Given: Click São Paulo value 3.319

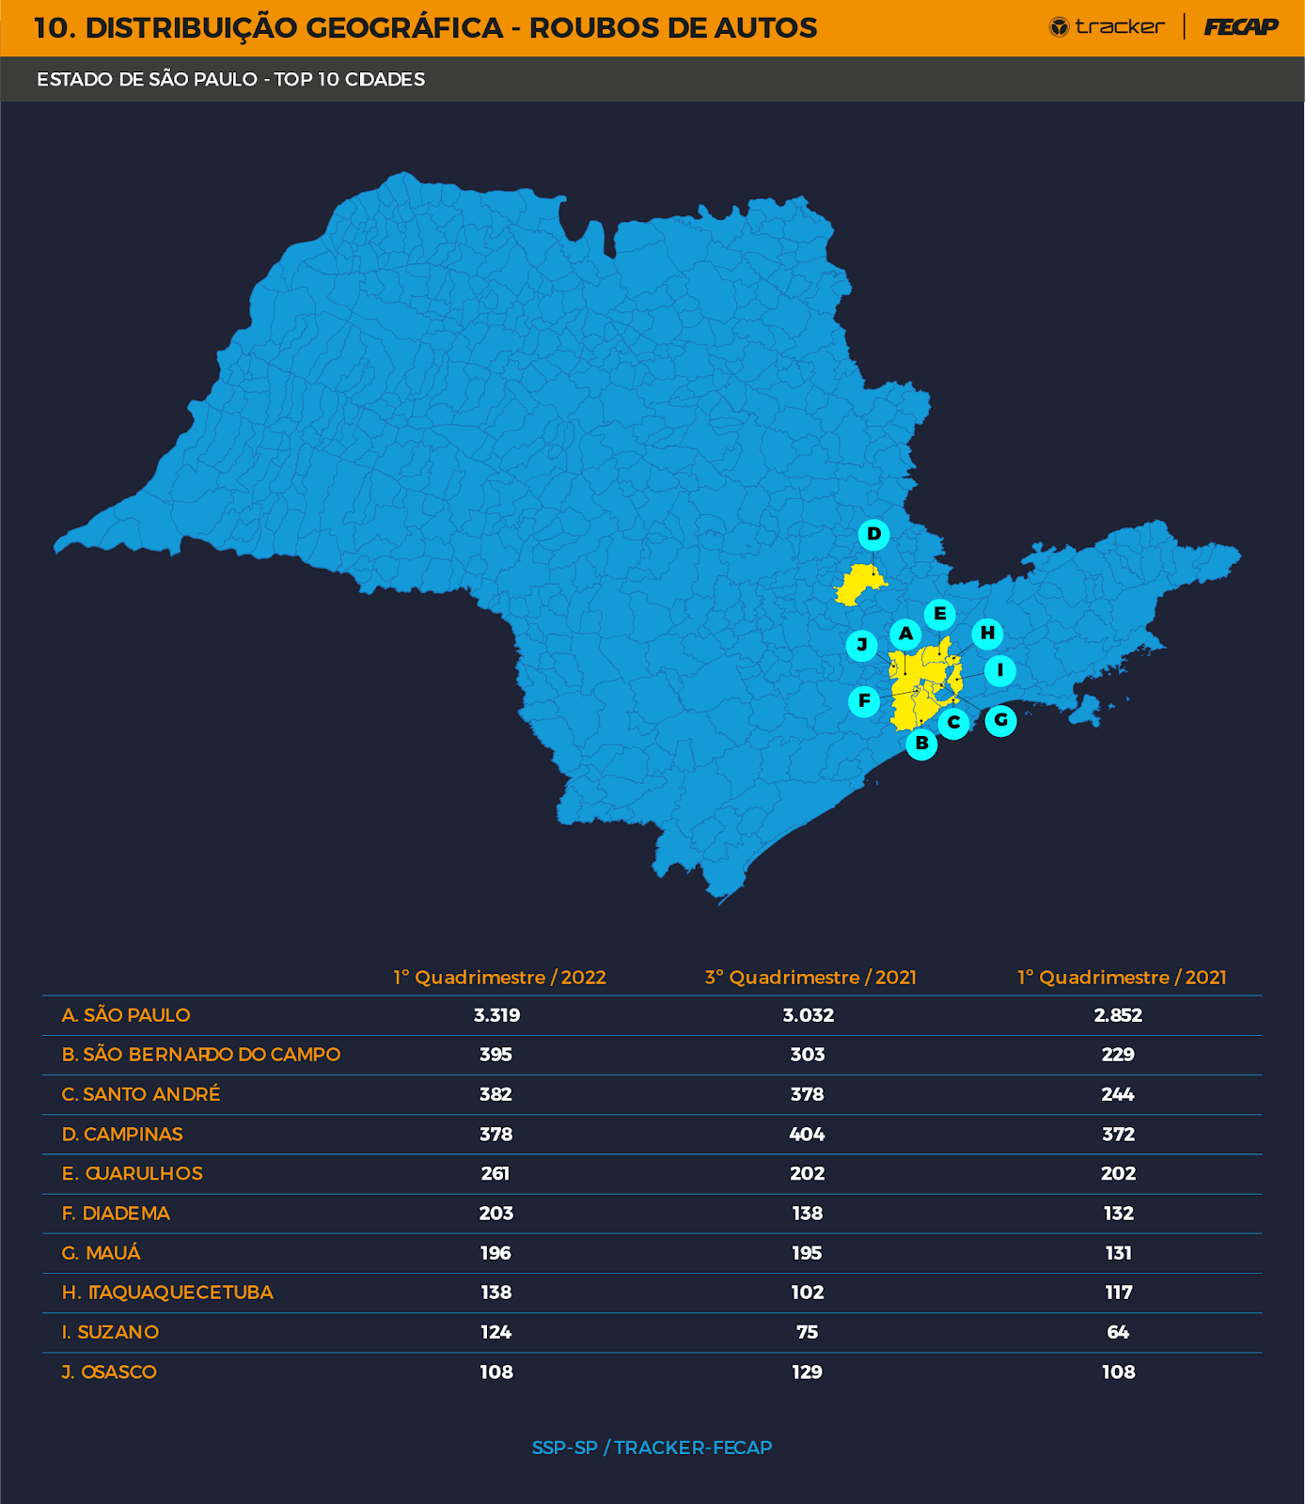Looking at the screenshot, I should coord(496,1015).
